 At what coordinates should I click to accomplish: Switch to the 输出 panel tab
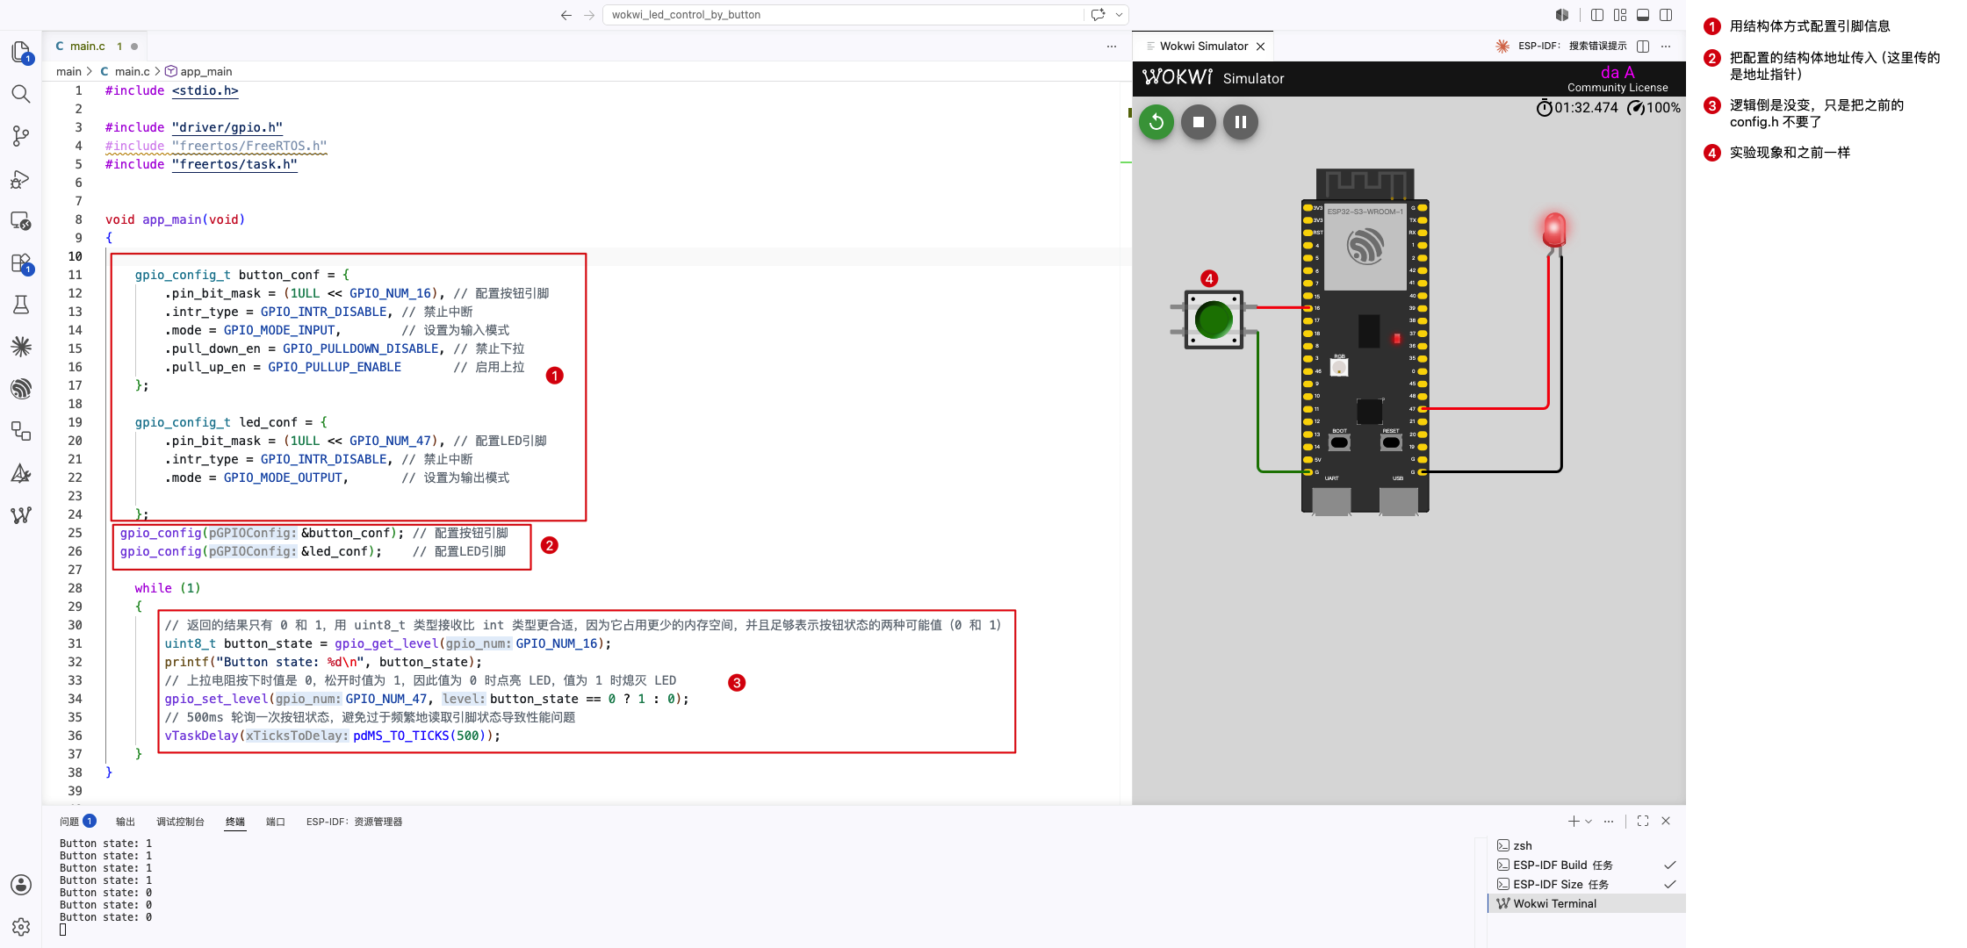click(x=126, y=822)
